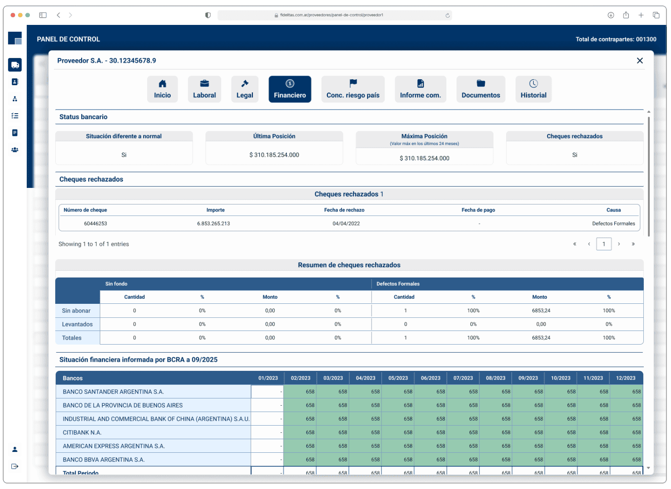Click the logout arrow icon in the sidebar
The width and height of the screenshot is (671, 489).
15,466
